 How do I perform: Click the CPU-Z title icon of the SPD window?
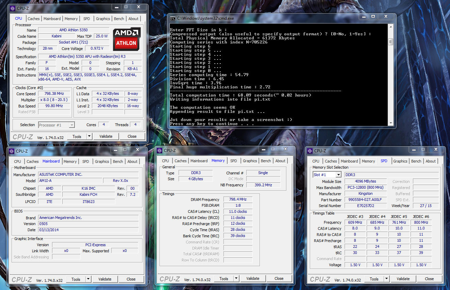(x=310, y=151)
